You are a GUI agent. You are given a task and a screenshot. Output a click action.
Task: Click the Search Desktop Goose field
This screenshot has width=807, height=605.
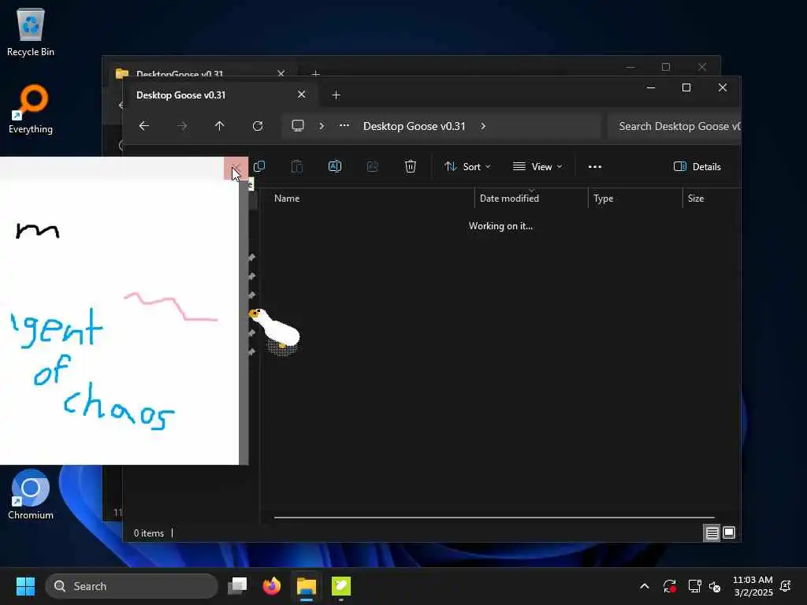(675, 126)
